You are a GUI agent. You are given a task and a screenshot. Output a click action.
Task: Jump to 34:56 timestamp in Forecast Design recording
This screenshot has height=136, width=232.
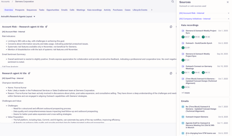(x=186, y=87)
